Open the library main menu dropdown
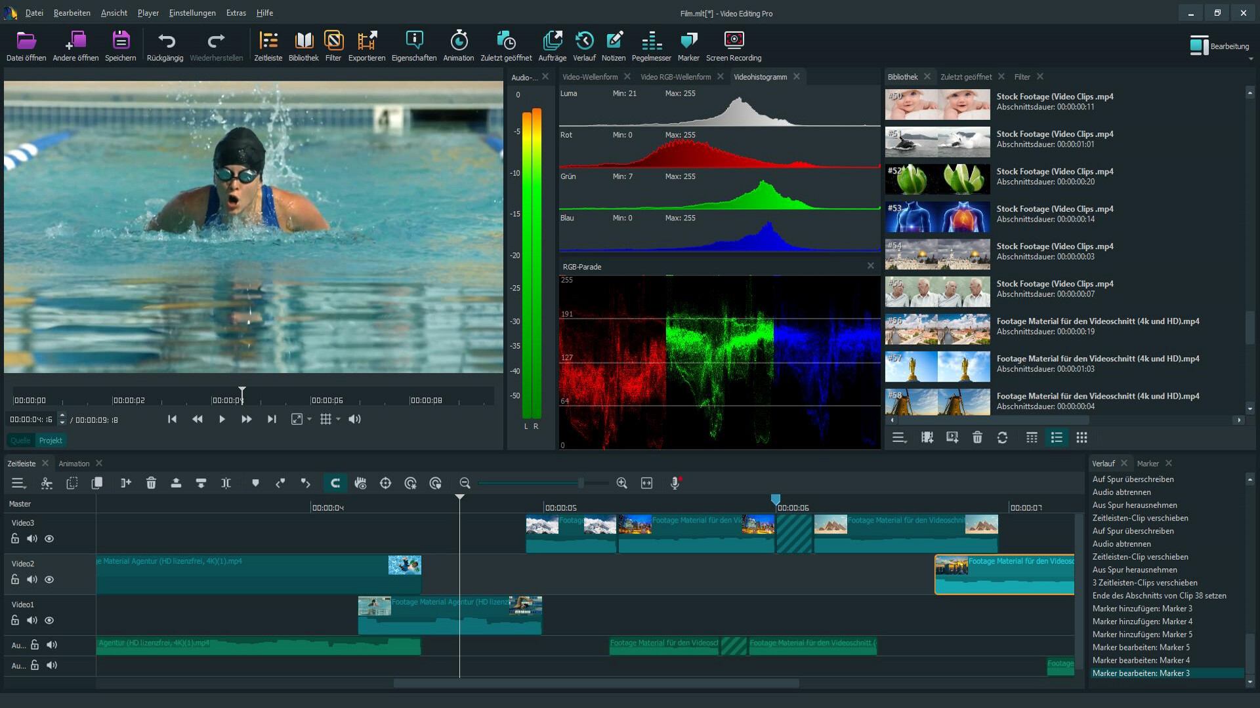Viewport: 1260px width, 708px height. pyautogui.click(x=899, y=437)
